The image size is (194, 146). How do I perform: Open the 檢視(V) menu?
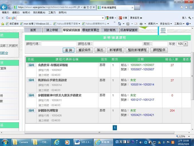26,13
